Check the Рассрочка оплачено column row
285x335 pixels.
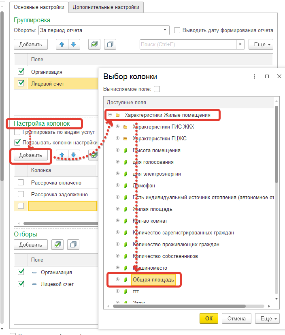(21, 183)
